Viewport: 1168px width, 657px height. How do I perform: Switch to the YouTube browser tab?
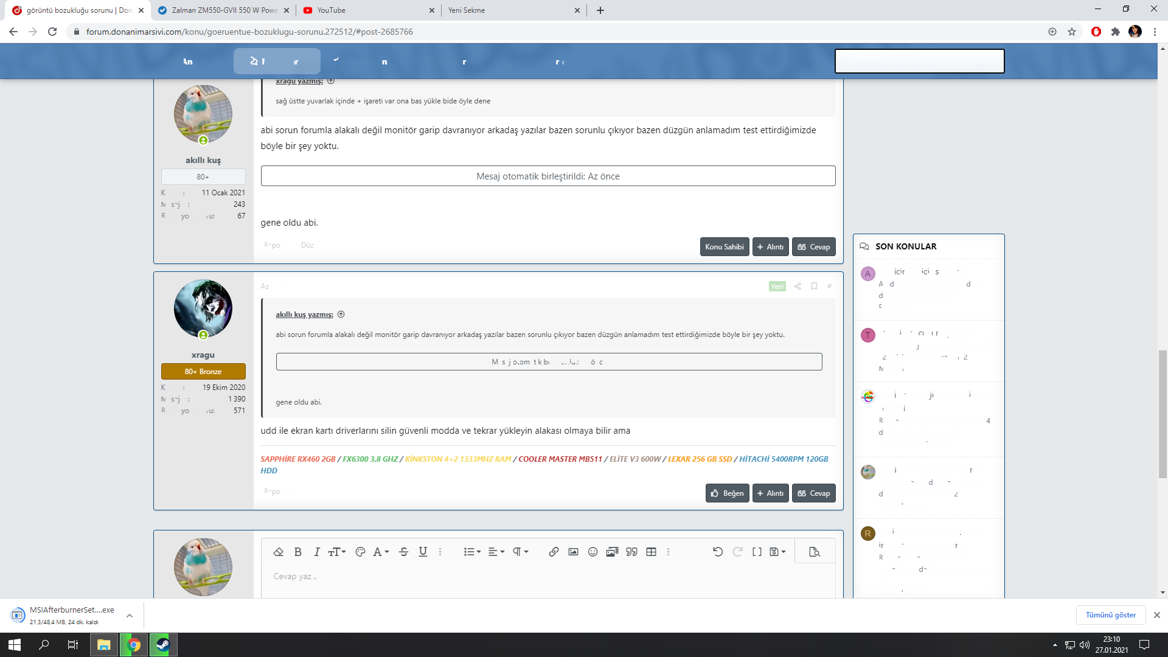click(367, 10)
